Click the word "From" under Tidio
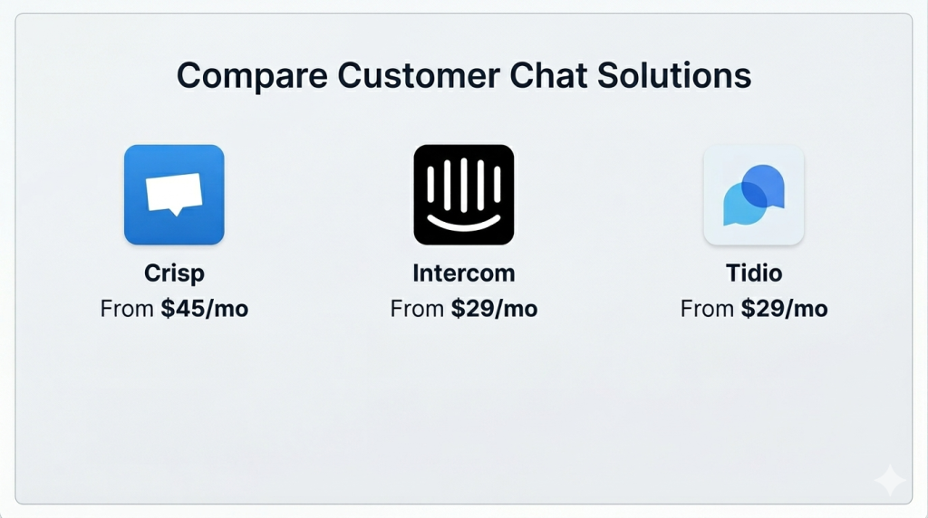The image size is (928, 518). (x=707, y=309)
